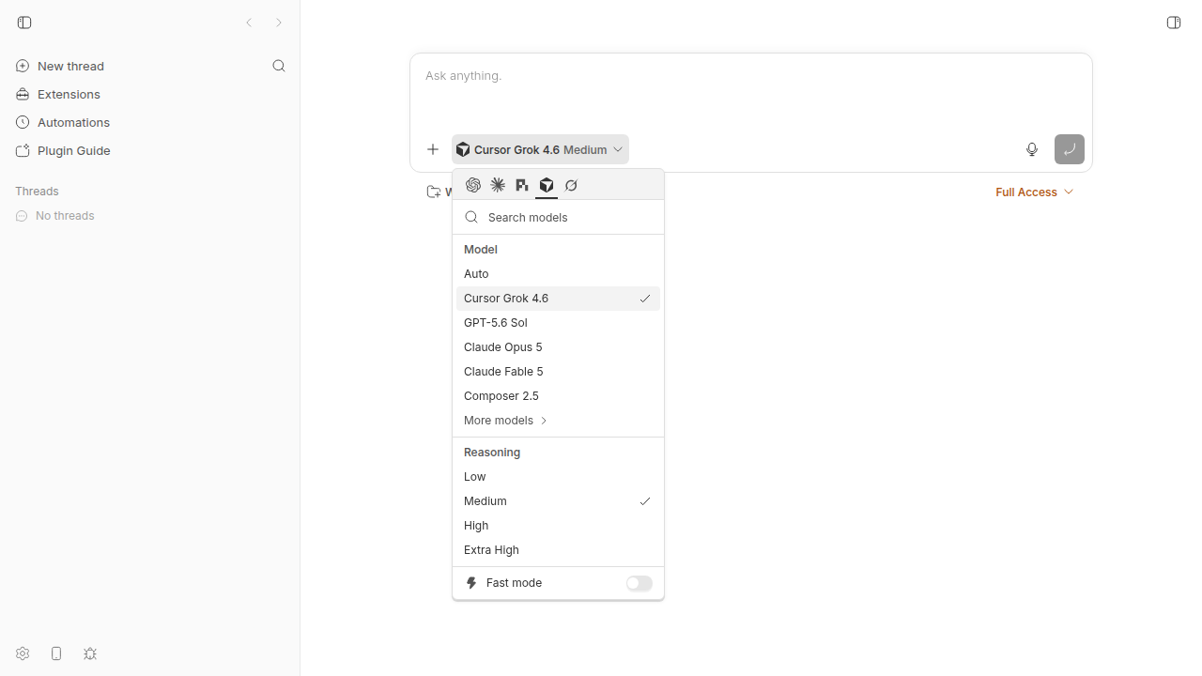Viewport: 1202px width, 676px height.
Task: Select the GPT-5.6 Sol model
Action: pyautogui.click(x=558, y=323)
